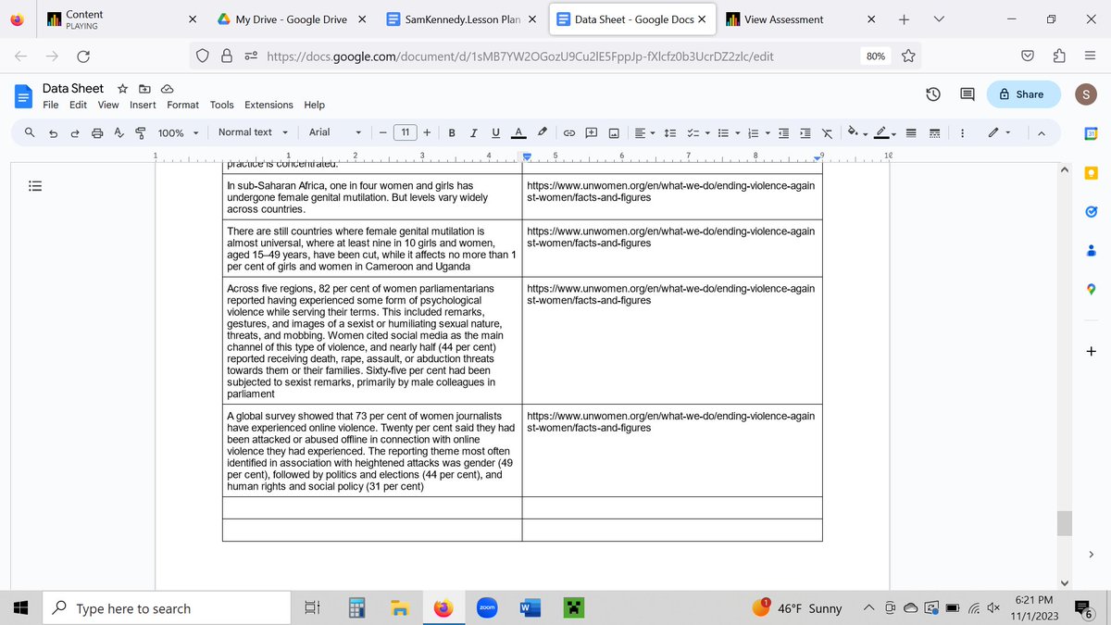Open the border width tool
This screenshot has width=1111, height=625.
[910, 132]
